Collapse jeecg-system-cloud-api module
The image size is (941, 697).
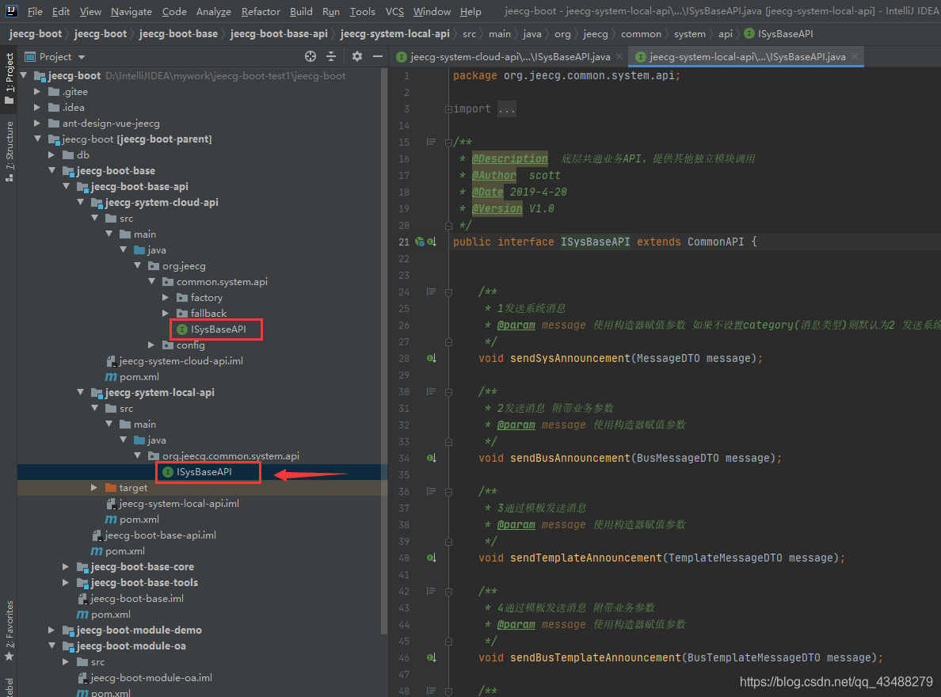pyautogui.click(x=81, y=202)
